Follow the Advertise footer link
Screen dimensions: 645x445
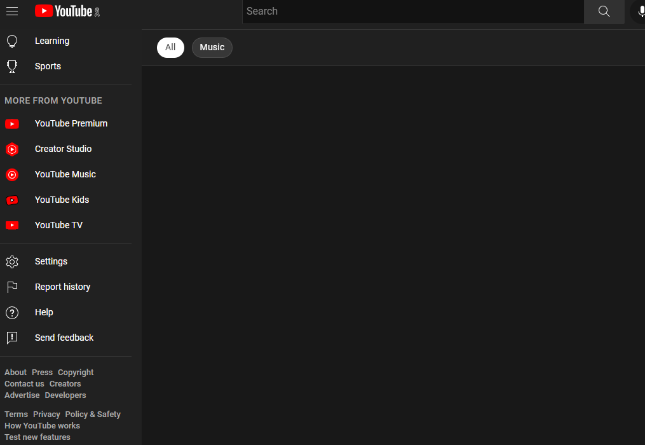pyautogui.click(x=22, y=395)
